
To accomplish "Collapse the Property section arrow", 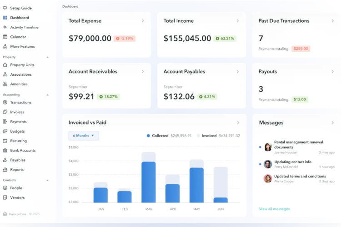I will [47, 57].
